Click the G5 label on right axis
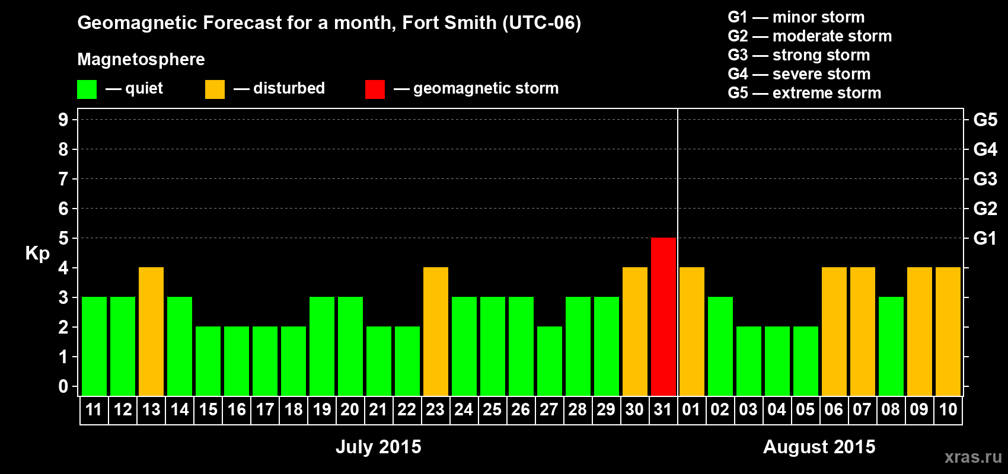Image resolution: width=1008 pixels, height=474 pixels. [985, 120]
